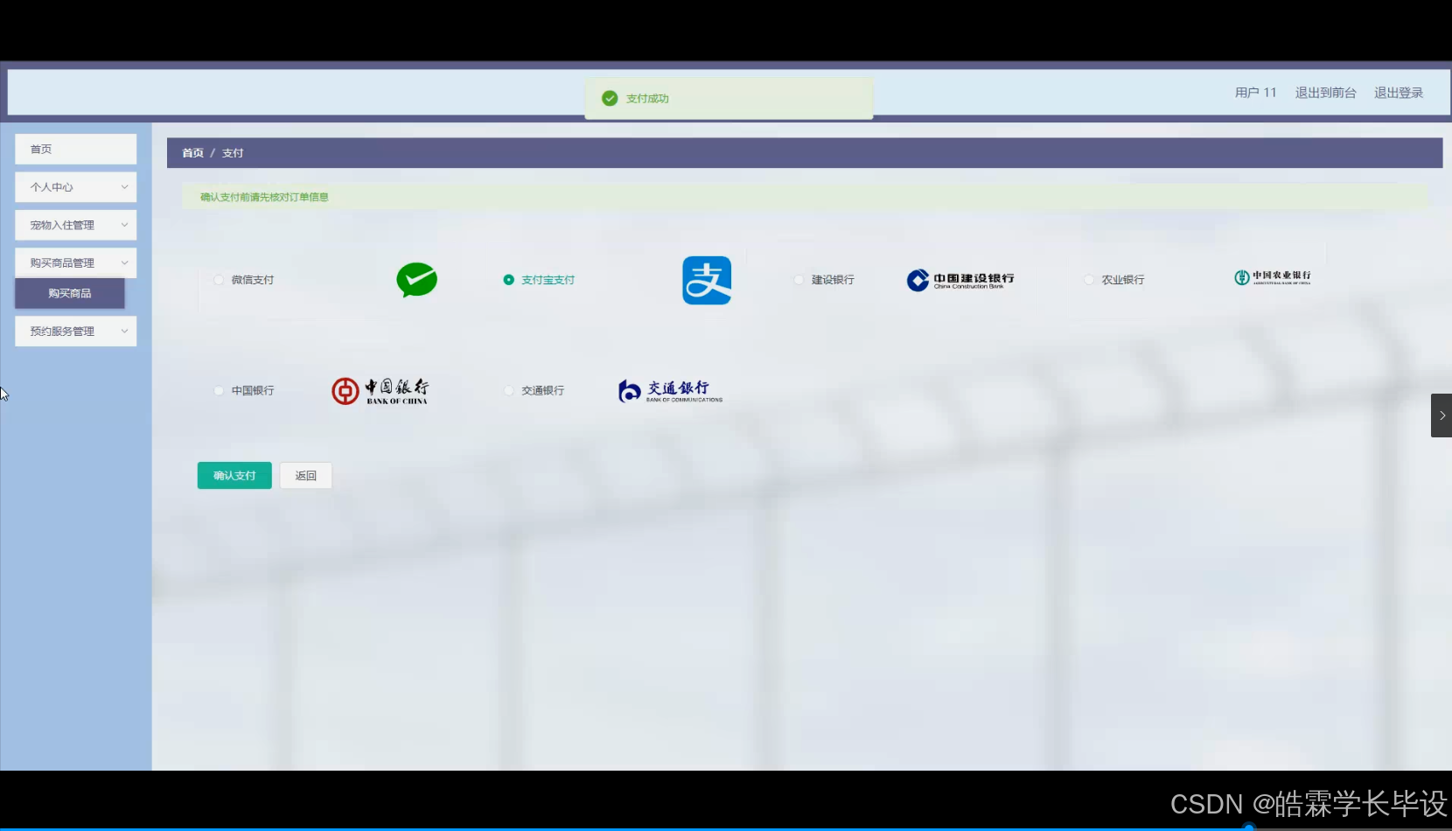Expand the 个人中心 sidebar menu
This screenshot has height=831, width=1452.
click(x=76, y=187)
